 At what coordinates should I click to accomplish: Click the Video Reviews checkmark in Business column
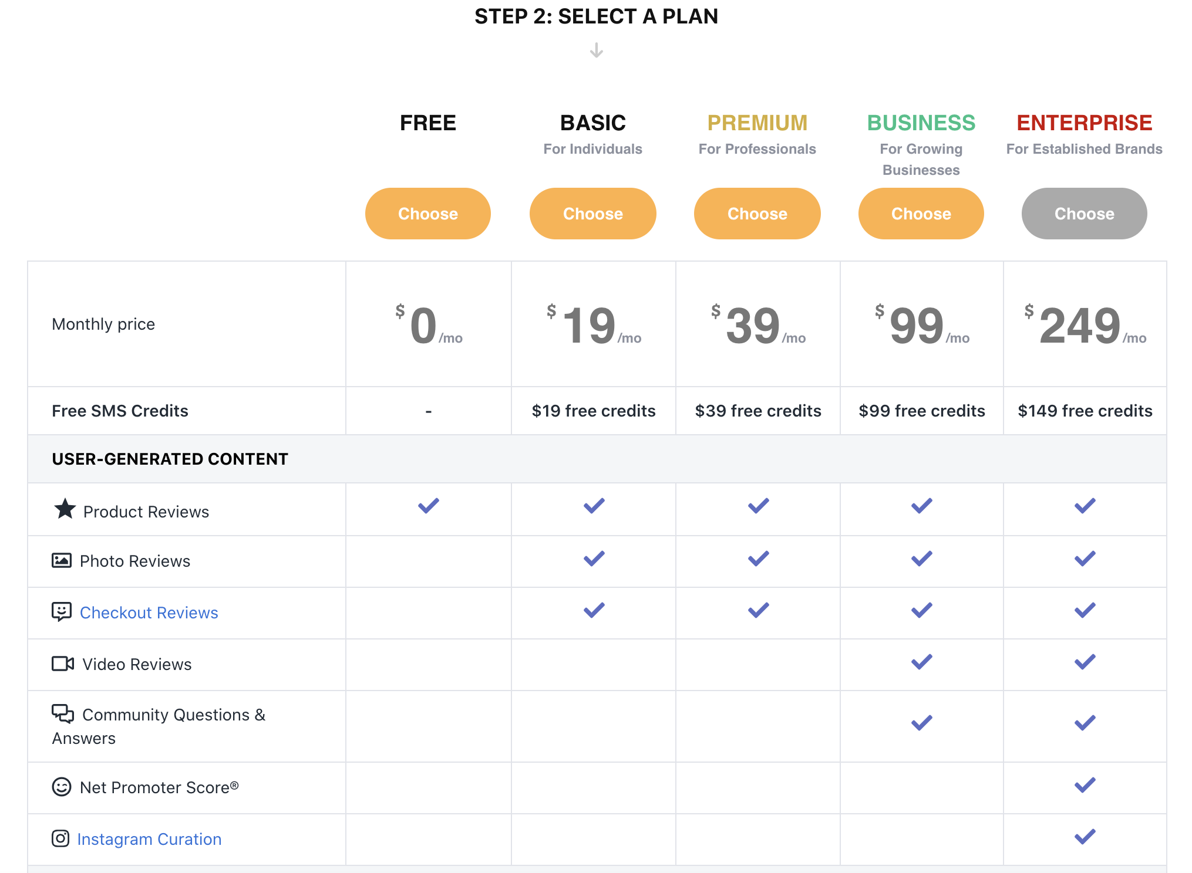921,662
